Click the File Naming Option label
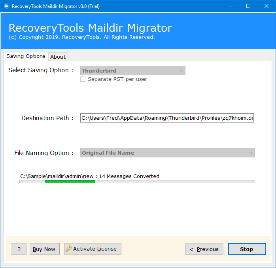276x268 pixels. (x=44, y=153)
